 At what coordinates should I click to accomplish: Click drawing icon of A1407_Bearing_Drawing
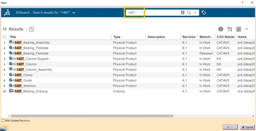click(11, 91)
